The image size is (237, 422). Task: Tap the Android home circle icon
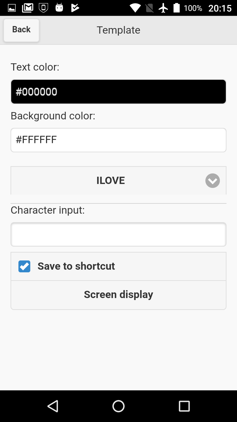click(x=118, y=406)
